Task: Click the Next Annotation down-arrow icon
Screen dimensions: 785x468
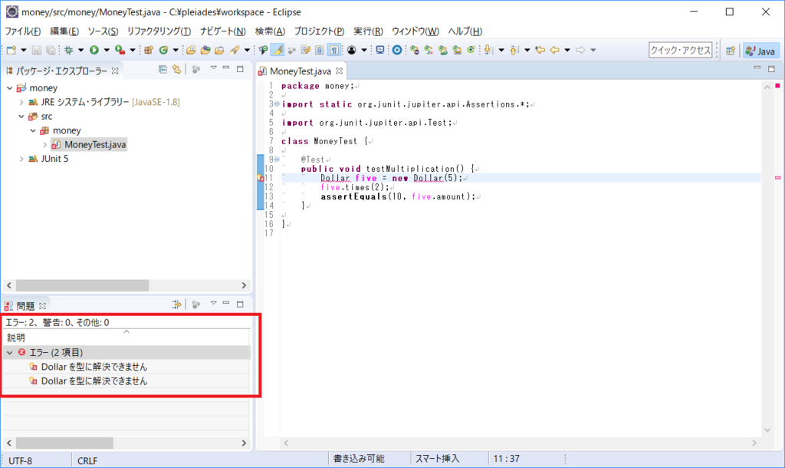Action: coord(488,50)
